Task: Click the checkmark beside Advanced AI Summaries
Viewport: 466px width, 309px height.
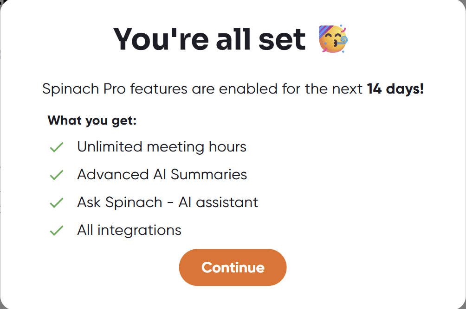Action: pos(56,175)
